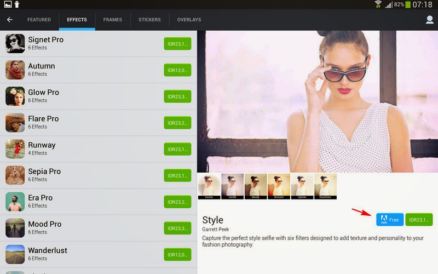Image resolution: width=438 pixels, height=274 pixels.
Task: Tap the author name "Garrett Peek"
Action: tap(215, 229)
